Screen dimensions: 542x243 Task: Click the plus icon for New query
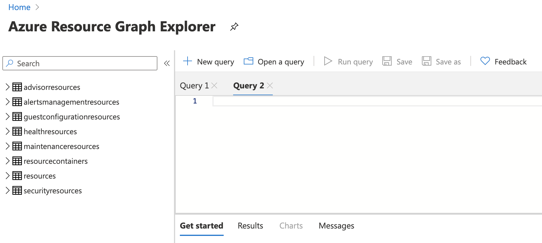click(x=188, y=61)
